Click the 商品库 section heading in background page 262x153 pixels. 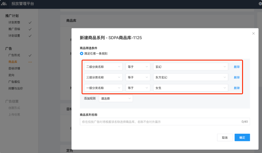pos(71,20)
